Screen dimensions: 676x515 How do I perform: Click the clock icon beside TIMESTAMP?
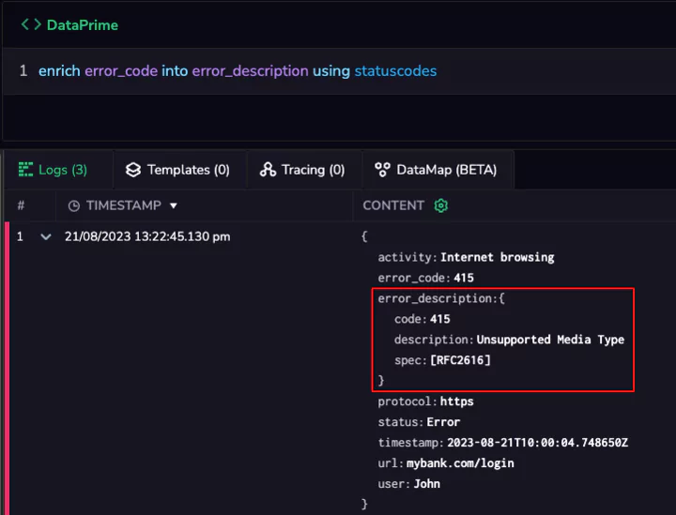pyautogui.click(x=74, y=205)
